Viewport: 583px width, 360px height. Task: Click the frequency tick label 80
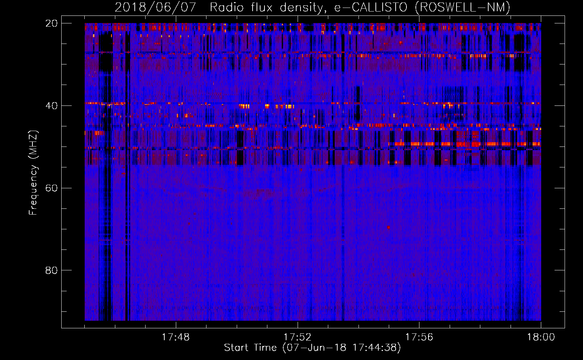51,270
